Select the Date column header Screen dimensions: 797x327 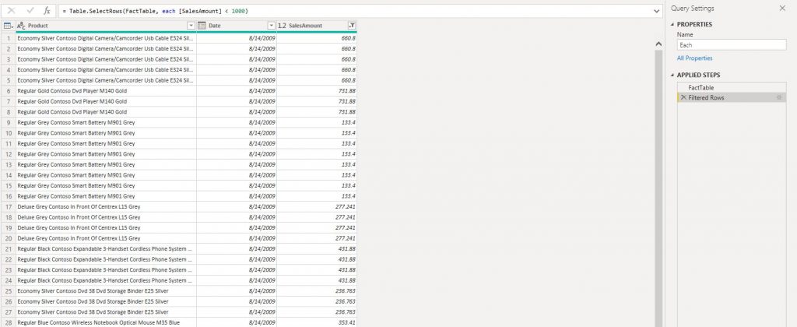(x=237, y=26)
